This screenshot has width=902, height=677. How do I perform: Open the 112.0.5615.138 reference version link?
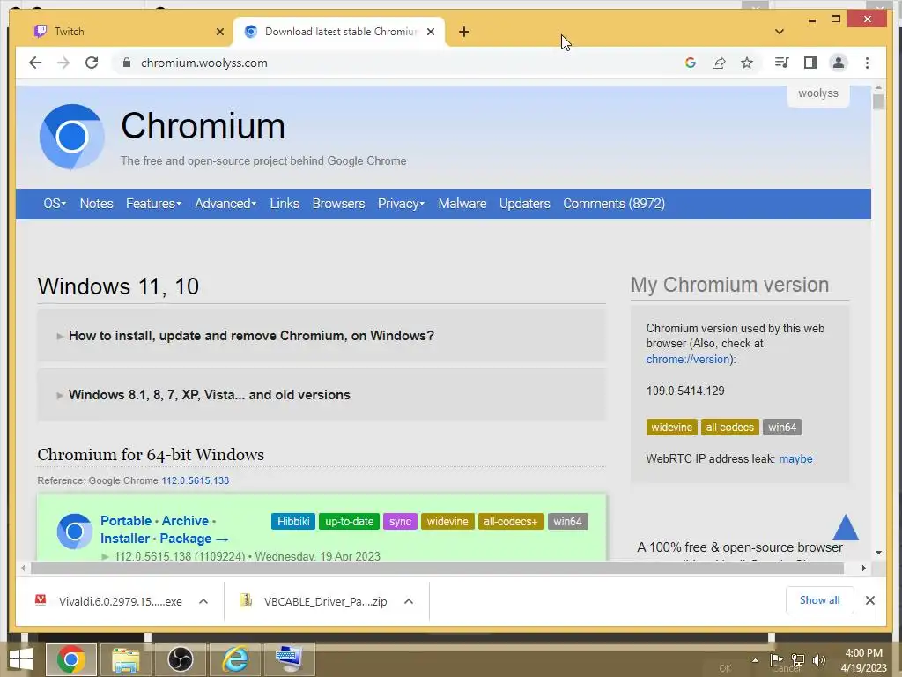[x=195, y=480]
